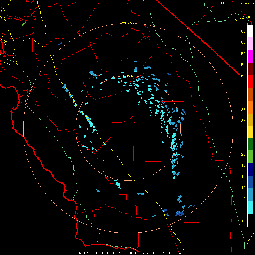255x255 pixels.
Task: Click the "46" legend value
Action: tap(243, 87)
